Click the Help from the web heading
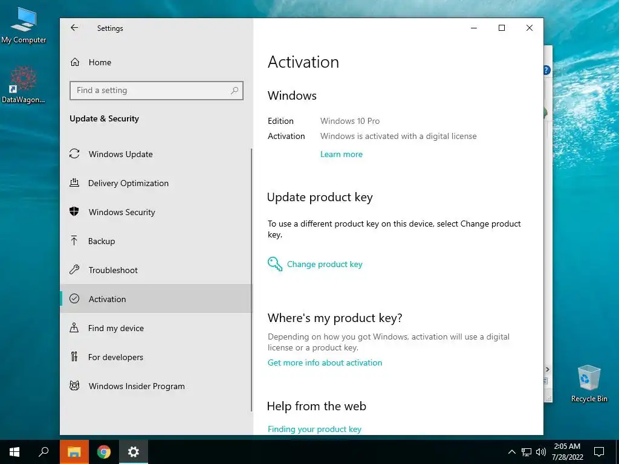Viewport: 619px width, 464px height. coord(316,406)
